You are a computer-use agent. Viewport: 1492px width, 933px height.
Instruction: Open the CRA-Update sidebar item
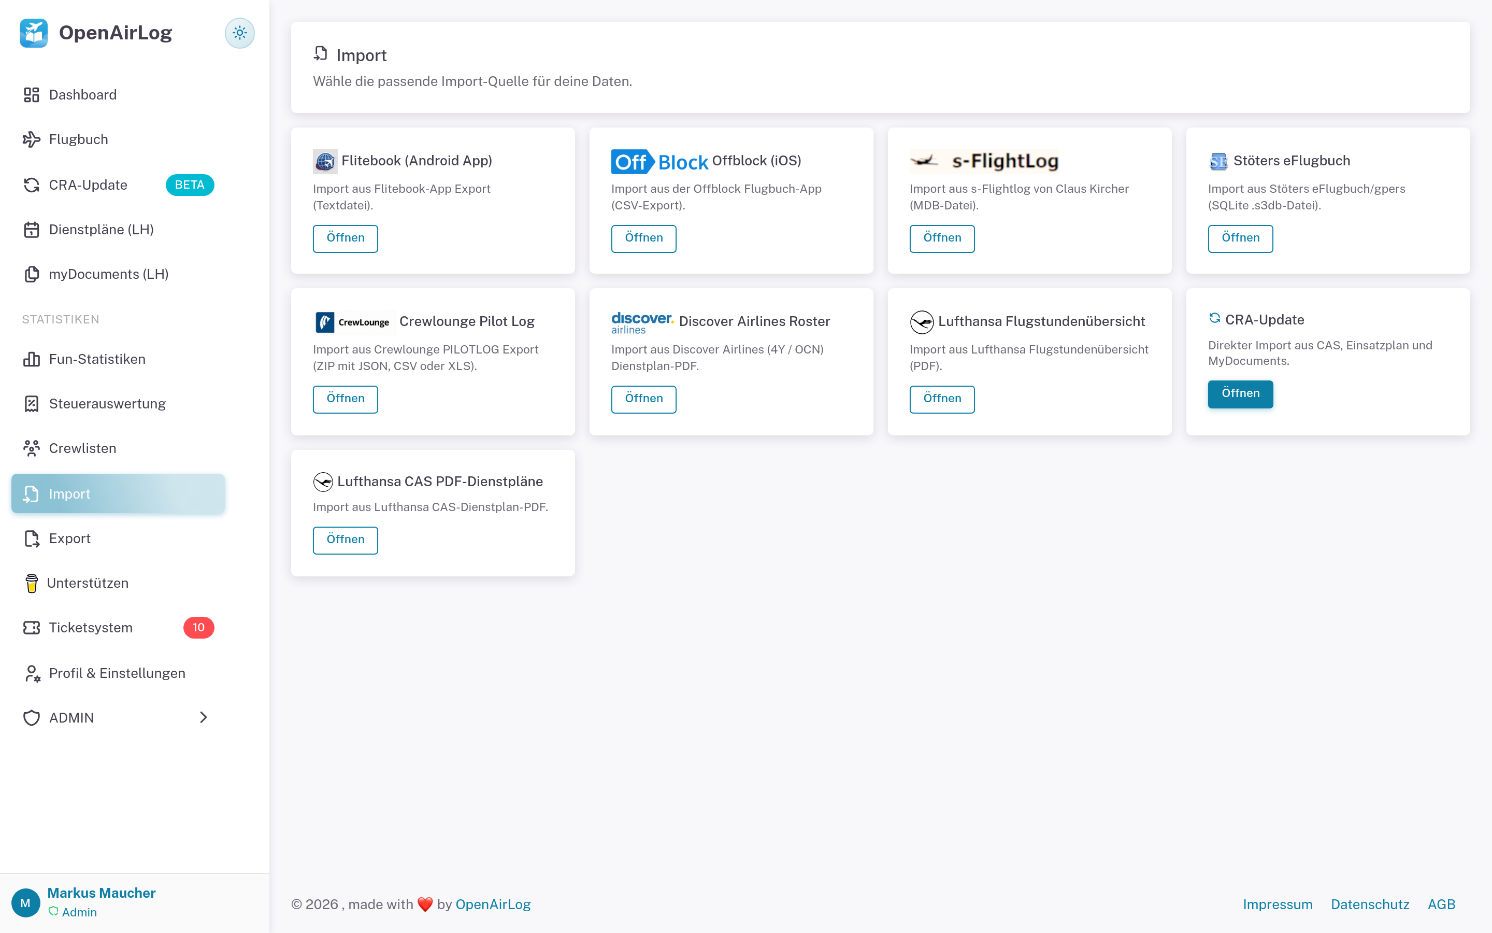(88, 185)
